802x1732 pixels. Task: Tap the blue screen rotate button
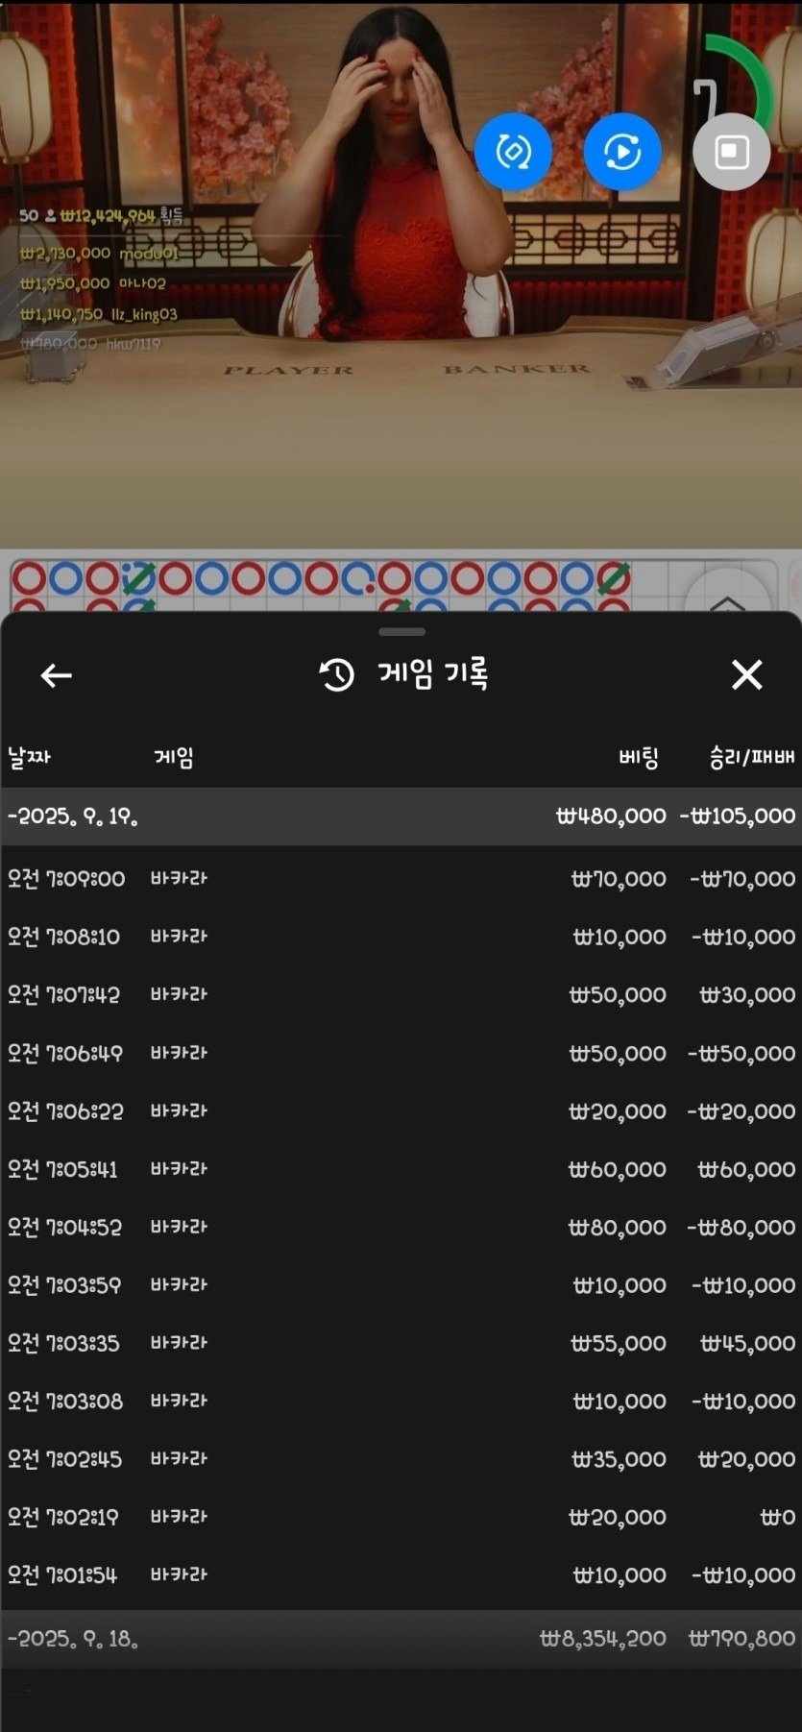pos(513,152)
